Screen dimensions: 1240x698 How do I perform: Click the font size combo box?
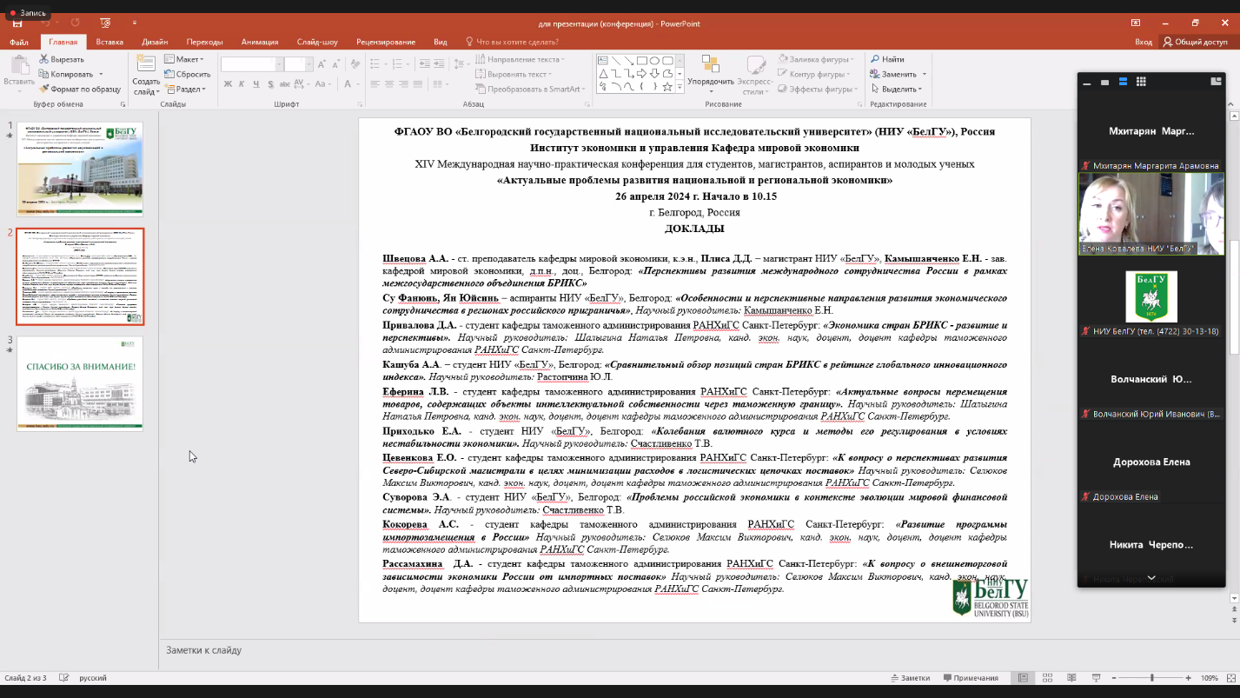point(299,64)
